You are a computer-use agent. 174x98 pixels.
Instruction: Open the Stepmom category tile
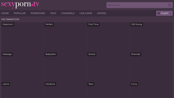pyautogui.click(x=23, y=37)
